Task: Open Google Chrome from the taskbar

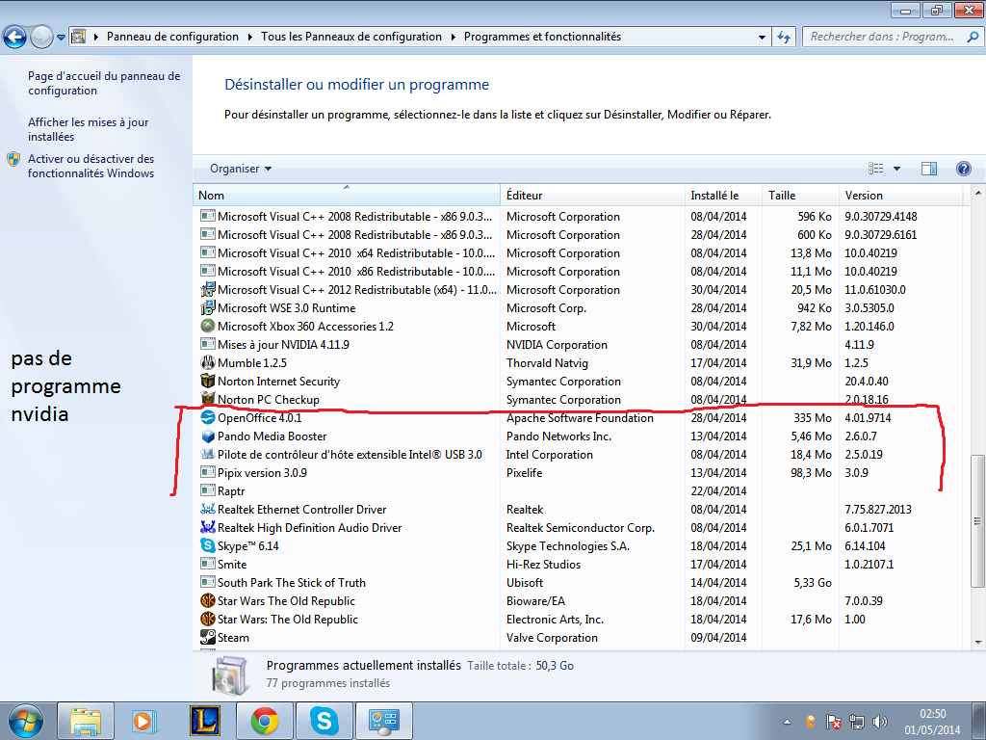Action: tap(265, 721)
